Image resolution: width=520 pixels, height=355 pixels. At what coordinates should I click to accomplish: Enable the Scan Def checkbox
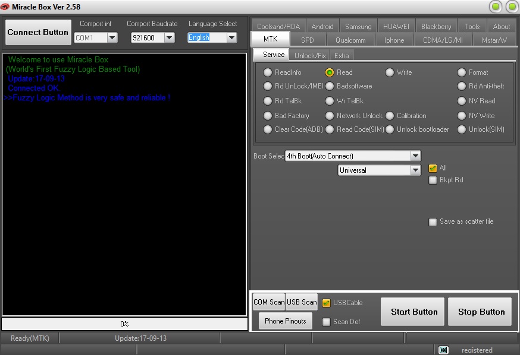point(326,322)
